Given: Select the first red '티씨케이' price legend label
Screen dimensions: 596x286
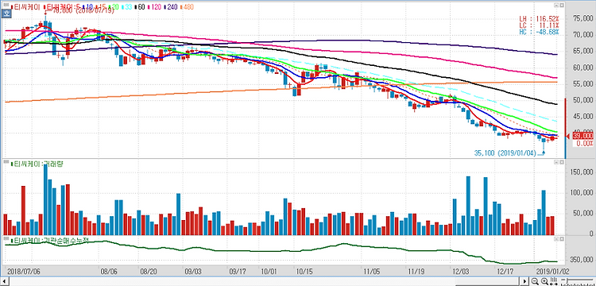Looking at the screenshot, I should pos(25,7).
